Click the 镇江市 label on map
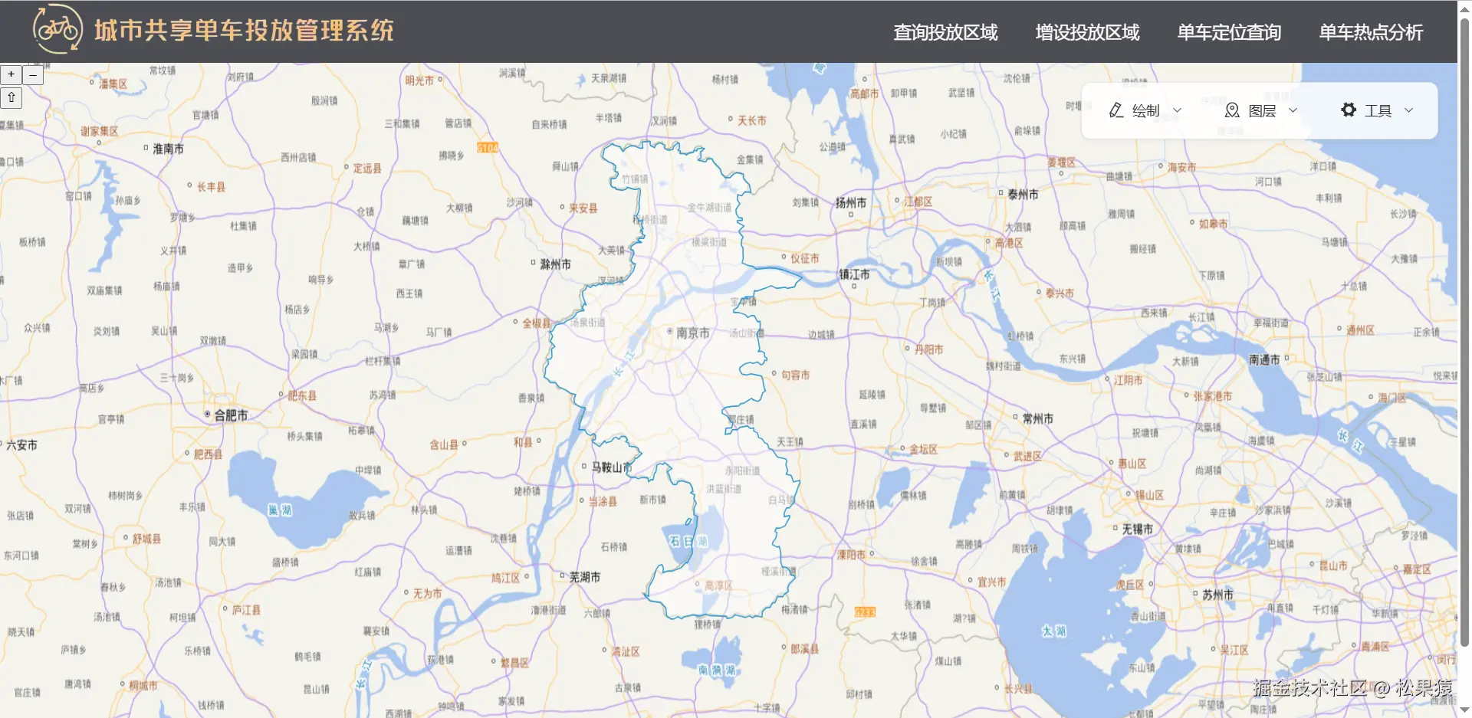The width and height of the screenshot is (1472, 718). tap(854, 274)
